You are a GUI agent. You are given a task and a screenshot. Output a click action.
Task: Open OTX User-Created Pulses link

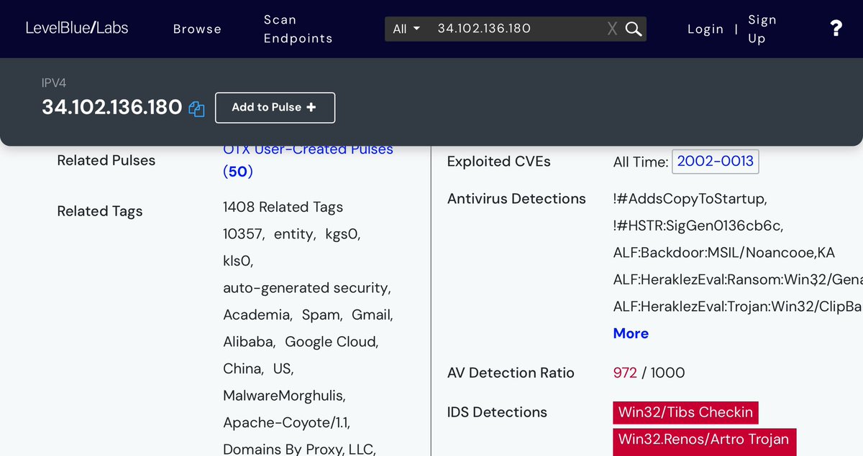tap(308, 150)
